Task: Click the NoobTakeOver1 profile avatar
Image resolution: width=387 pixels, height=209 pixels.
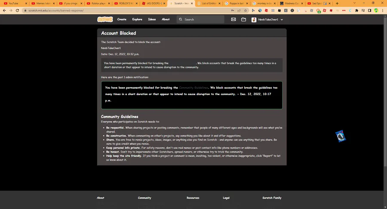Action: pyautogui.click(x=254, y=20)
